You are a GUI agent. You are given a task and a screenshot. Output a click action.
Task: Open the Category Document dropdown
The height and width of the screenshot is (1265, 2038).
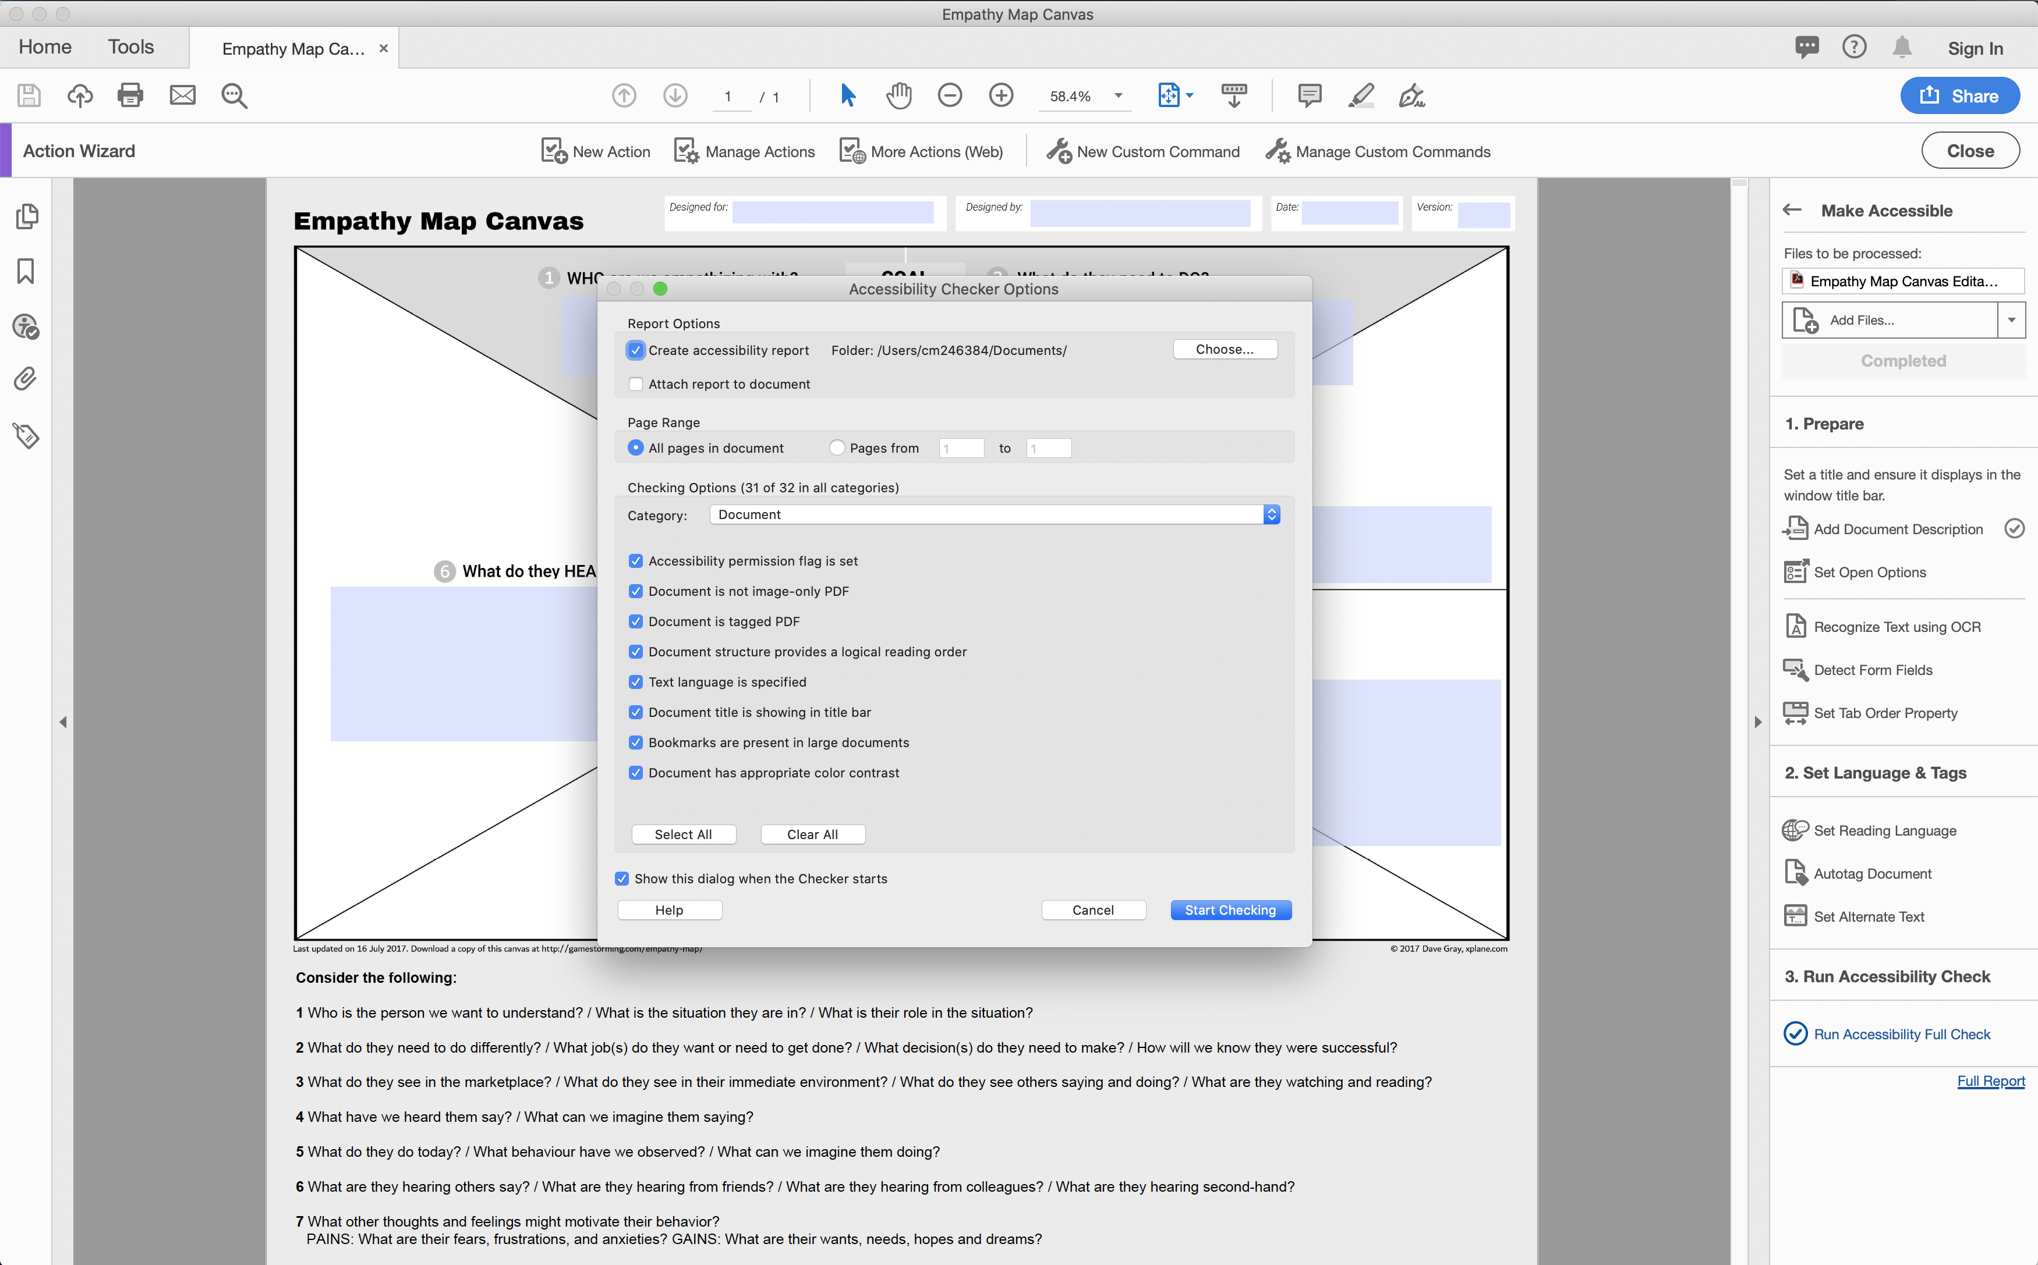click(995, 514)
